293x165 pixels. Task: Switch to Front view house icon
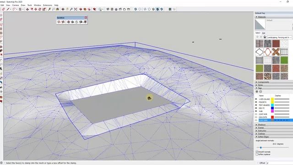click(x=116, y=9)
